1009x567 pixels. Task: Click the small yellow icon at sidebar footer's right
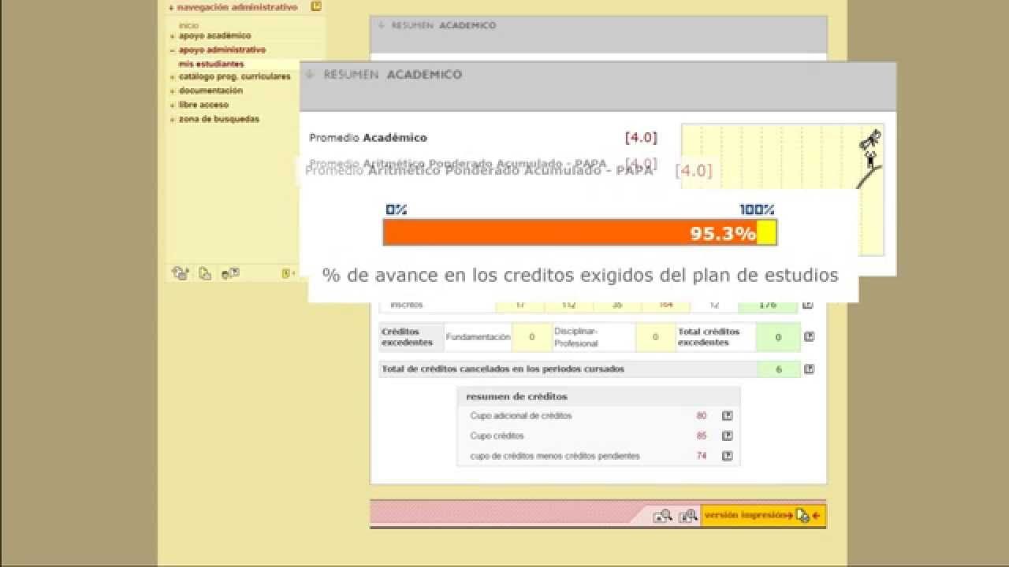pos(286,274)
